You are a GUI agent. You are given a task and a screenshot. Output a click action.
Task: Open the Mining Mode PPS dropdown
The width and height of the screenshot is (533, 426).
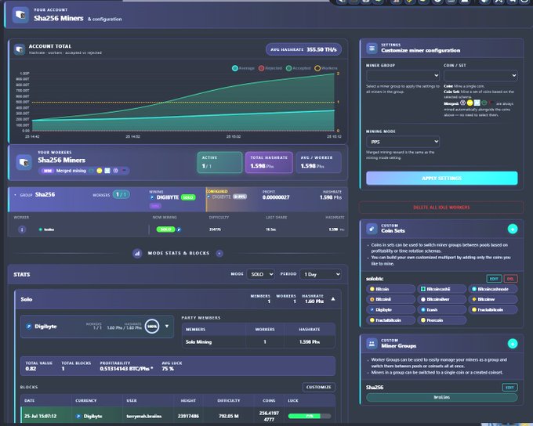click(403, 142)
